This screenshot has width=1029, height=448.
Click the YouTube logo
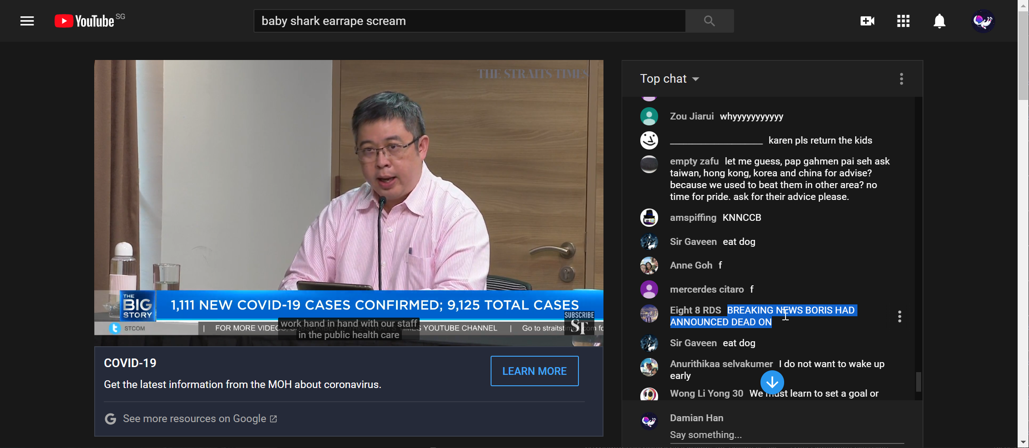point(85,21)
